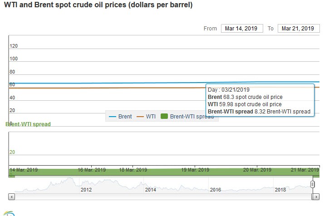Click the 100 y-axis gridline label
This screenshot has width=324, height=216.
click(14, 59)
